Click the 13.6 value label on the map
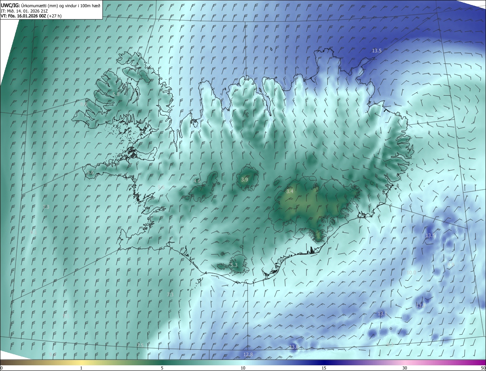 tap(293, 347)
